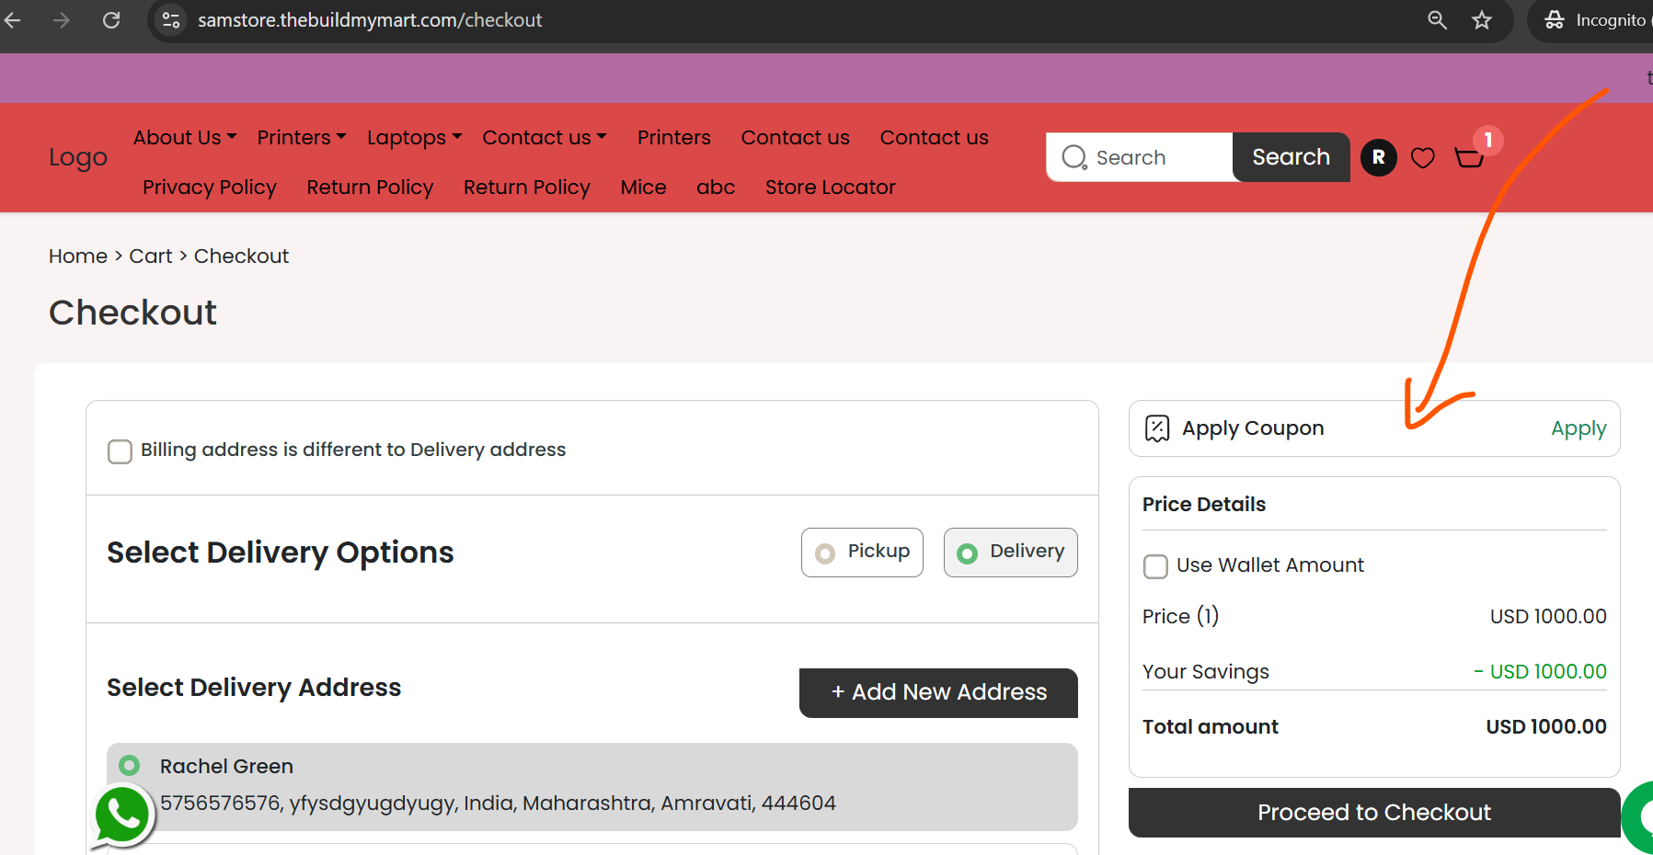Open the Incognito profile indicator
The width and height of the screenshot is (1653, 855).
click(x=1594, y=20)
